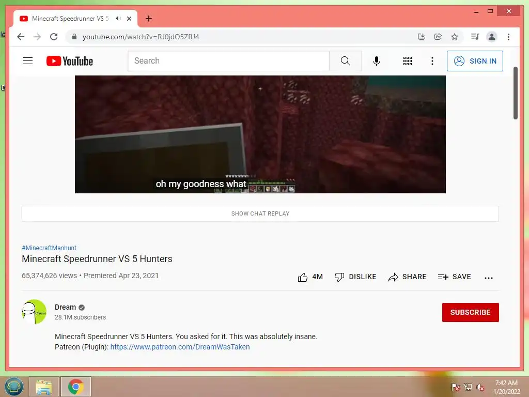
Task: Click the search magnifier button
Action: (346, 61)
